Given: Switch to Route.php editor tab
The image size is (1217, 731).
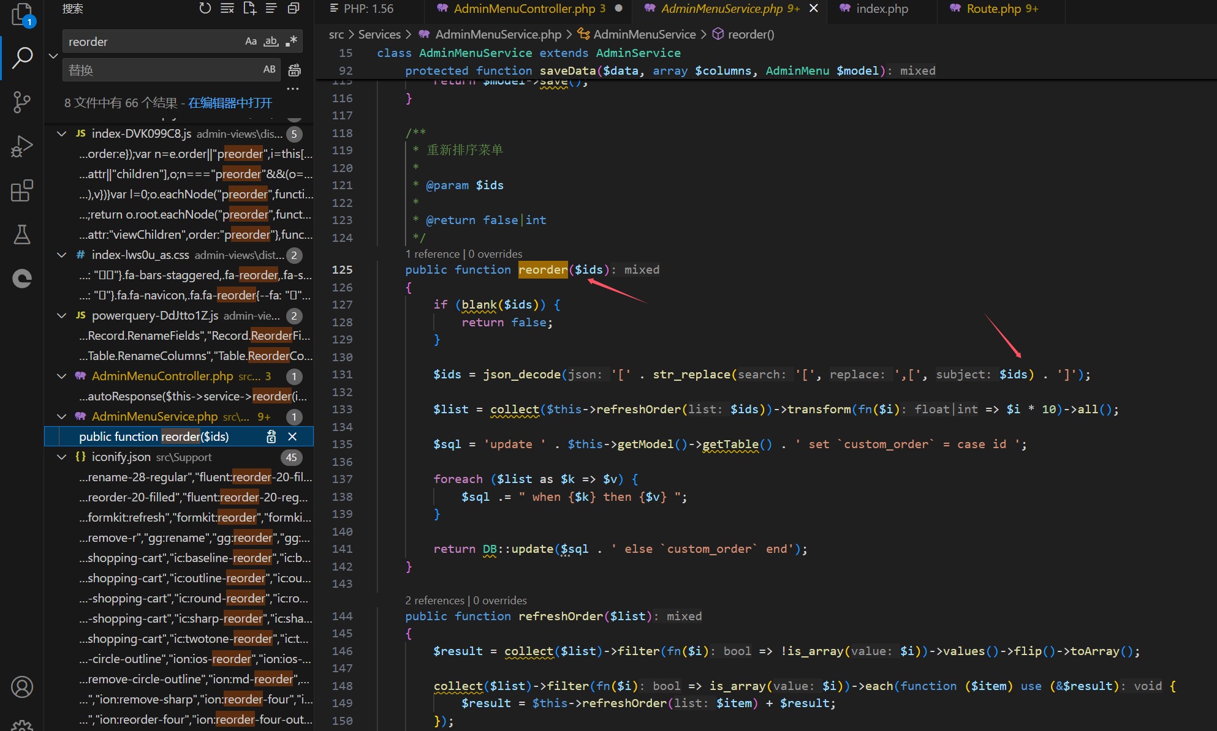Looking at the screenshot, I should tap(993, 9).
